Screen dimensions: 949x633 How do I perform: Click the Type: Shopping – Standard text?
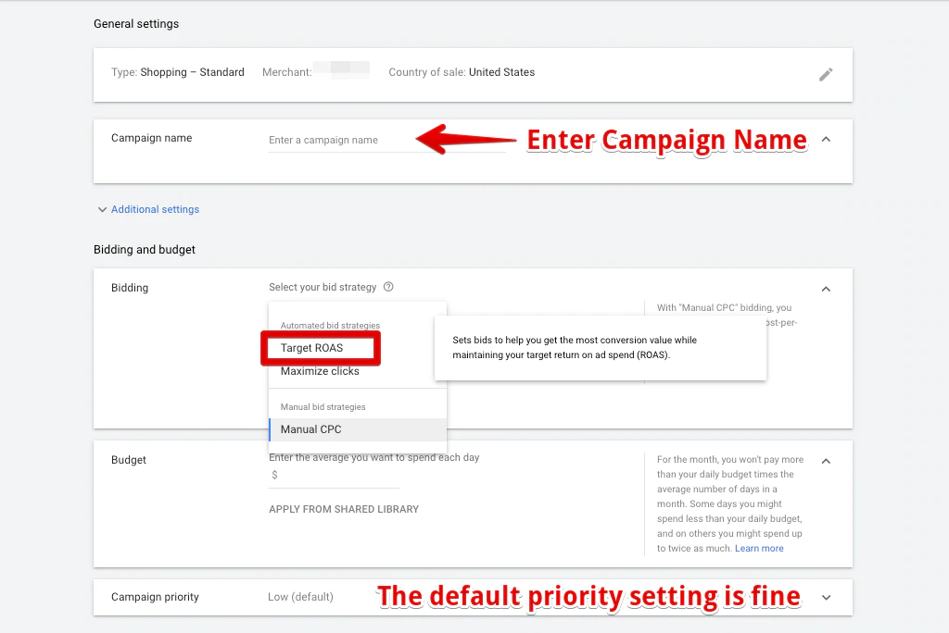click(178, 72)
